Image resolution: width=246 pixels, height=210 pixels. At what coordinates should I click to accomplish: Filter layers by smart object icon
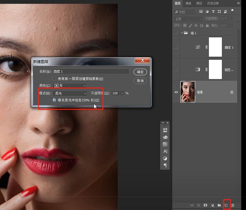pos(226,11)
